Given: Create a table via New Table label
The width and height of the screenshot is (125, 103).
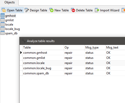Looking at the screenshot, I should pyautogui.click(x=62, y=10).
